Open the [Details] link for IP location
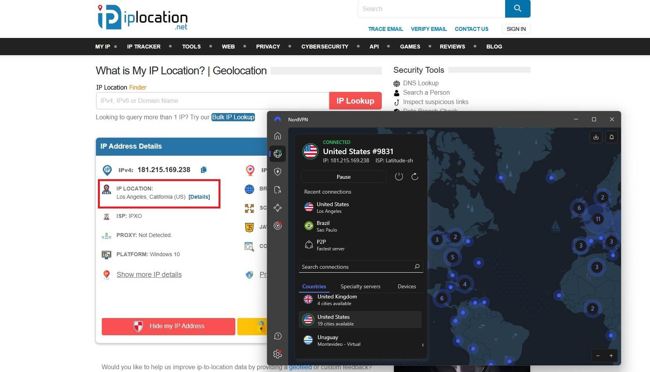This screenshot has height=372, width=650. (x=199, y=197)
